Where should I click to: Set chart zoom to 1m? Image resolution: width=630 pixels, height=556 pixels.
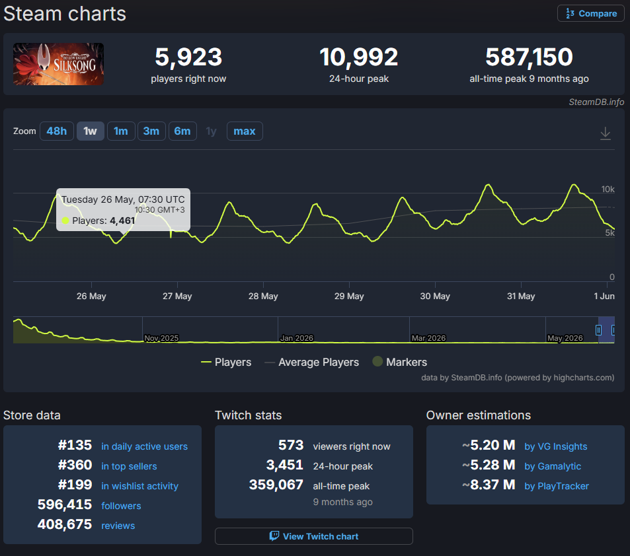(x=121, y=131)
